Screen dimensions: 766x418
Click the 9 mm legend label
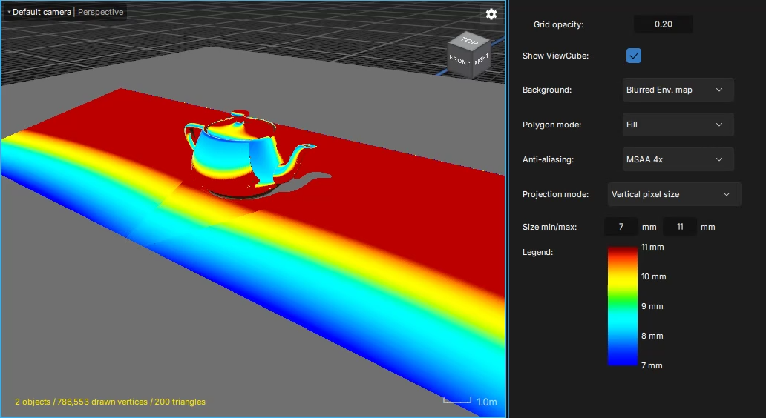pos(652,306)
